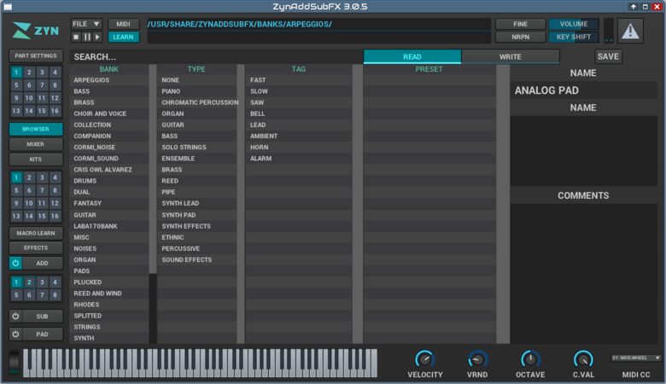The image size is (666, 384).
Task: Click the FINE button
Action: (x=520, y=24)
